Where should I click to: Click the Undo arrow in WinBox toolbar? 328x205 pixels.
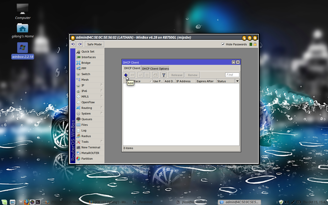tap(73, 44)
